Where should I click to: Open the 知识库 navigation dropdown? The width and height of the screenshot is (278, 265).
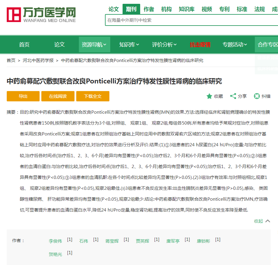129,45
